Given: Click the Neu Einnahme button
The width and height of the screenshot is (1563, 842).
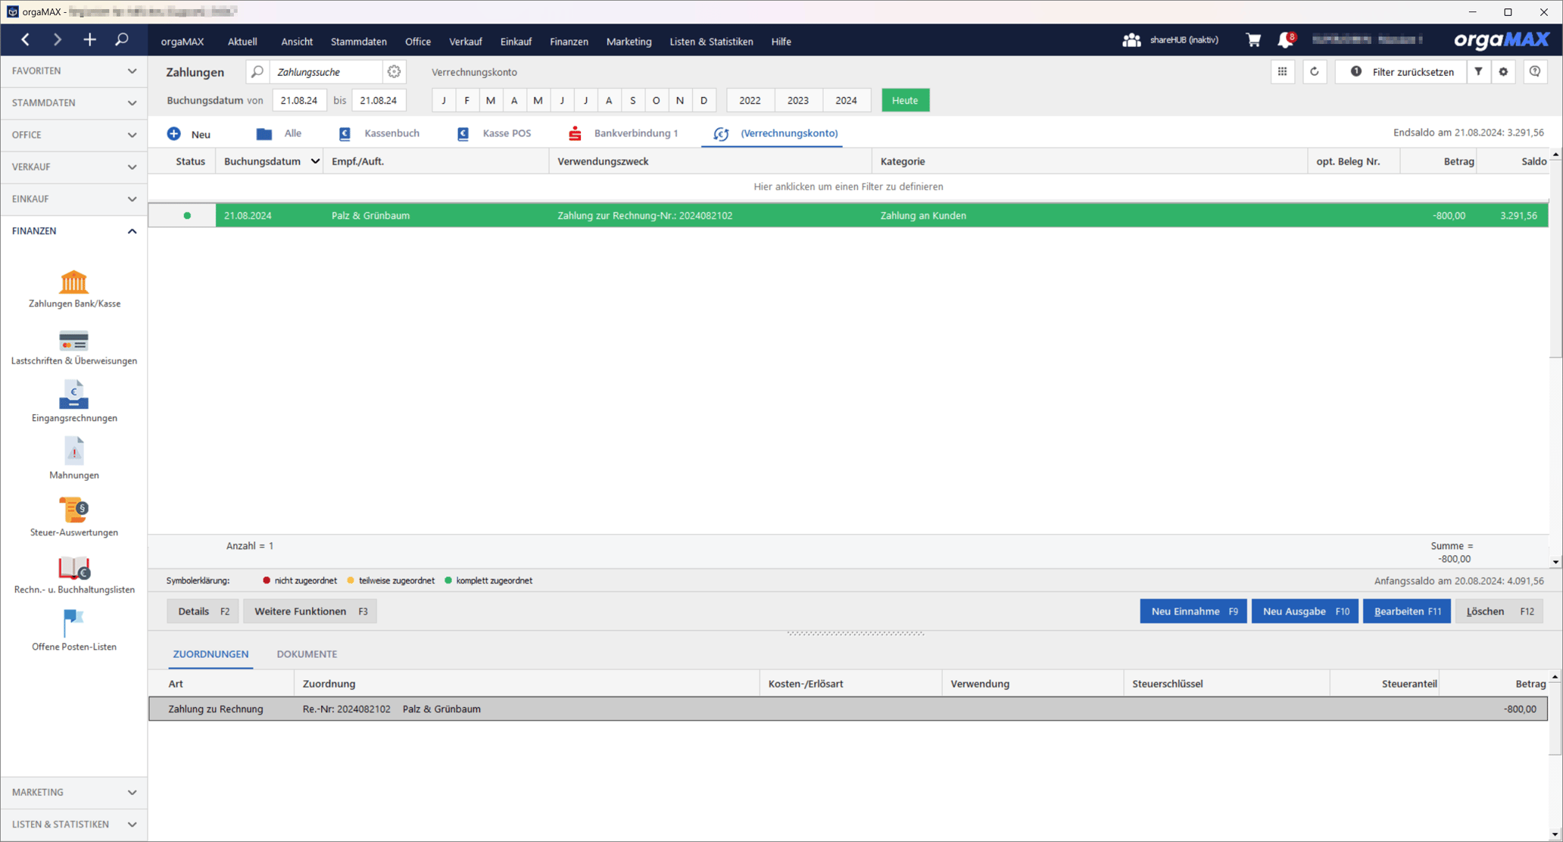Looking at the screenshot, I should (x=1193, y=611).
